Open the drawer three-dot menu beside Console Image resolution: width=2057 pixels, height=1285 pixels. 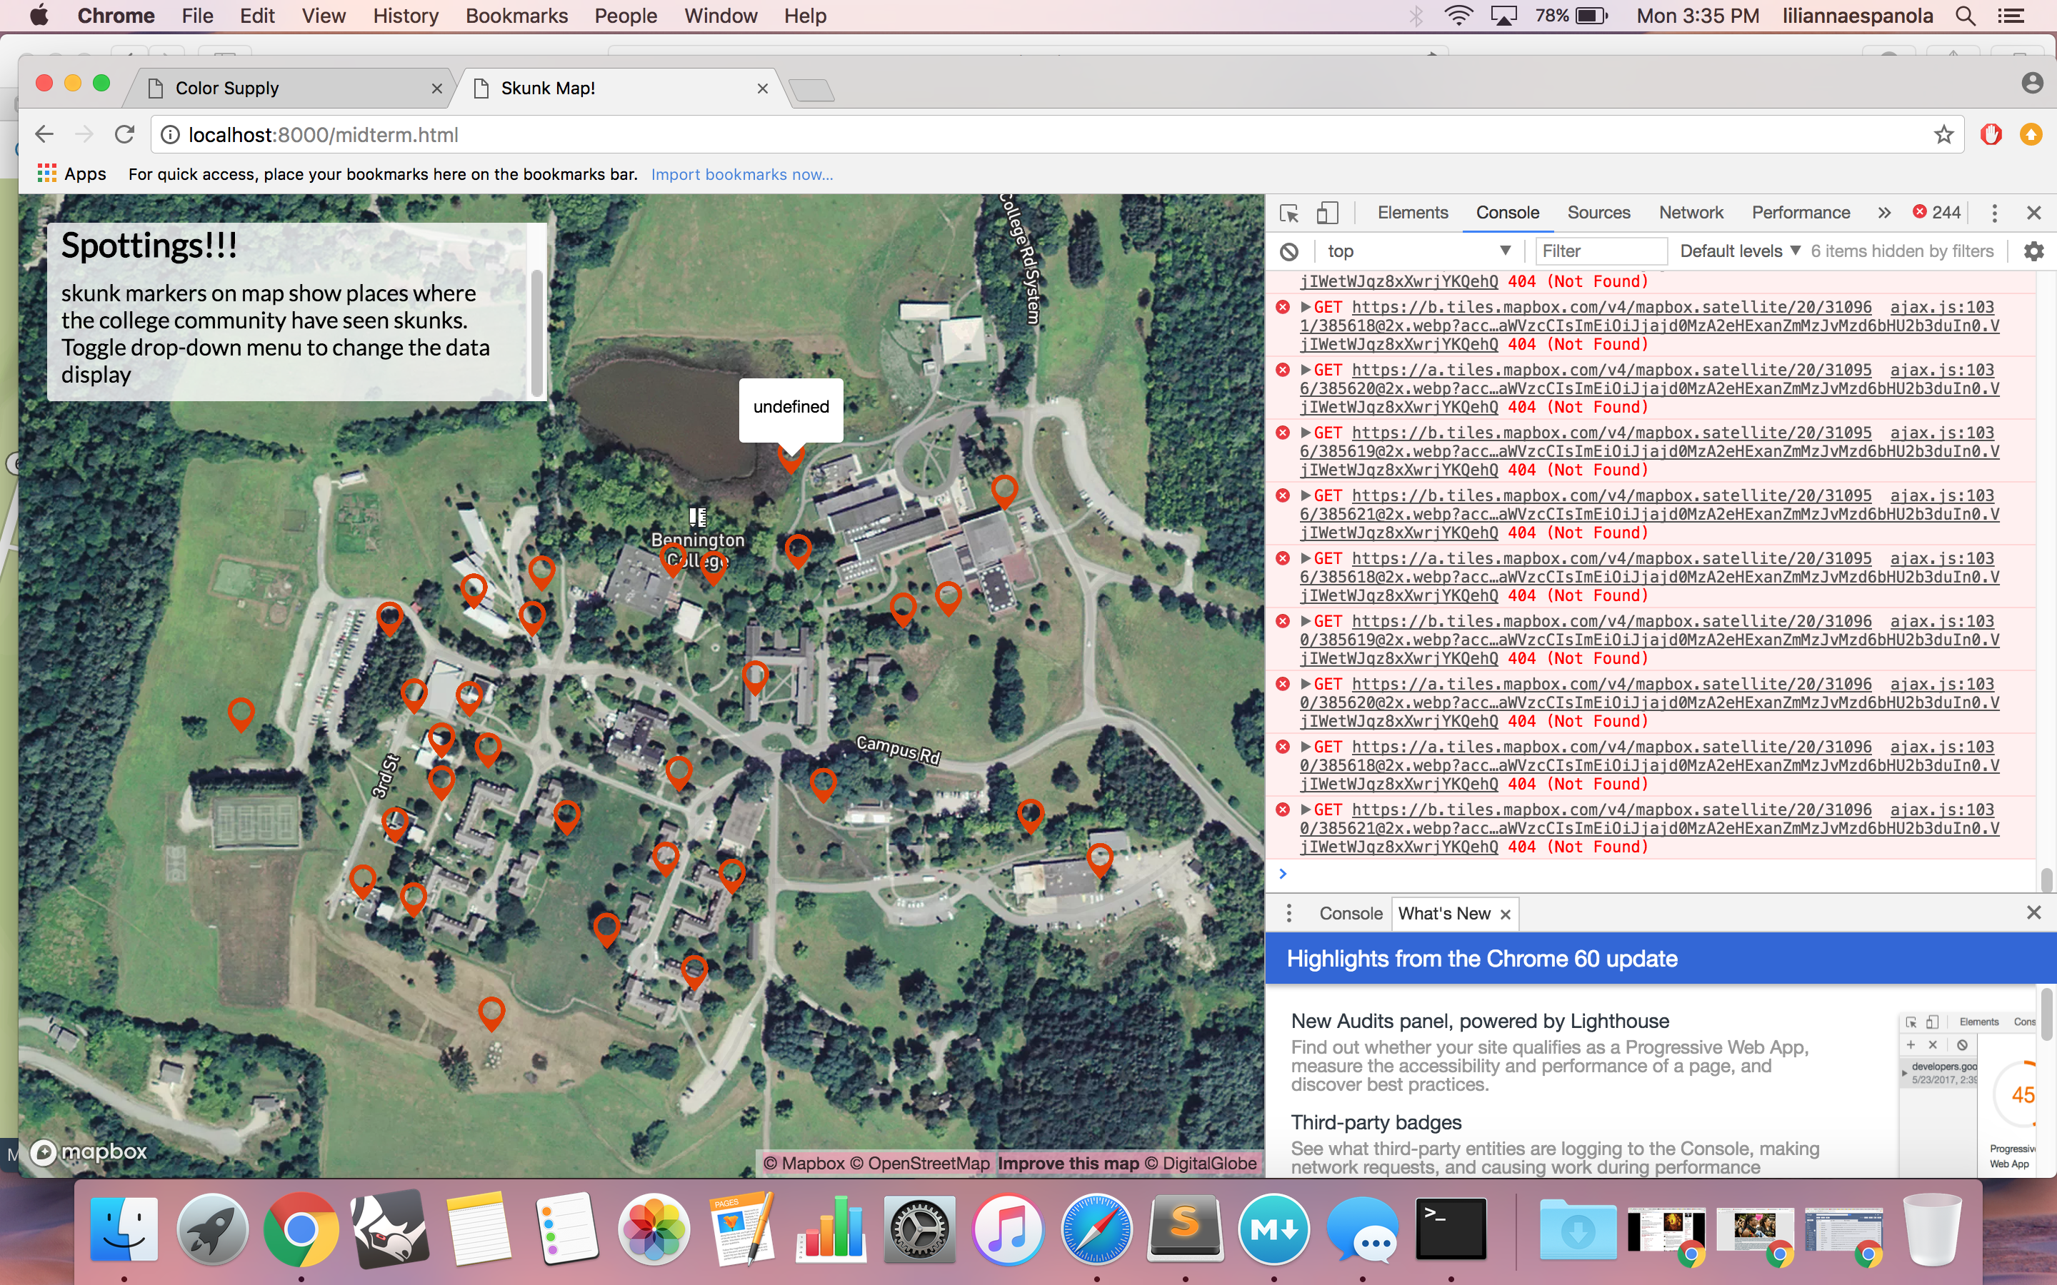click(x=1288, y=914)
